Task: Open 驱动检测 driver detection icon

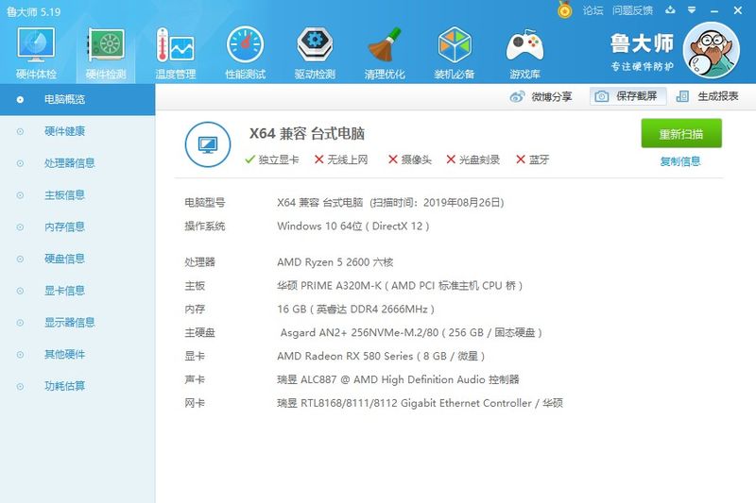Action: [x=315, y=44]
